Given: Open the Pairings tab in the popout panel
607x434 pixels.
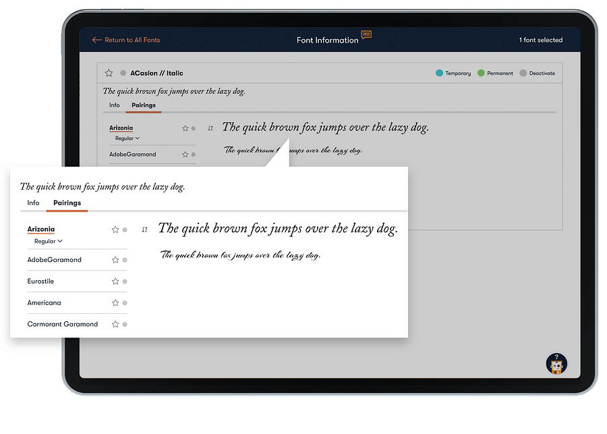Looking at the screenshot, I should (x=67, y=202).
